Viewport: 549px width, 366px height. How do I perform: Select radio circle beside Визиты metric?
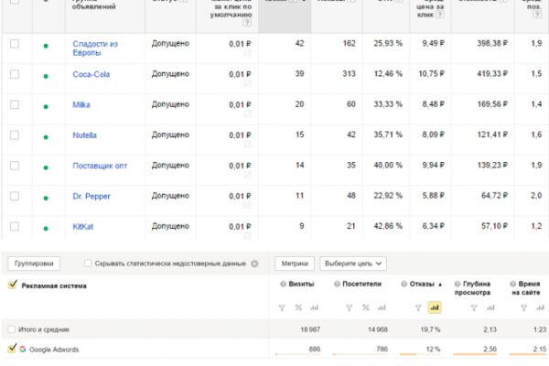pos(284,284)
